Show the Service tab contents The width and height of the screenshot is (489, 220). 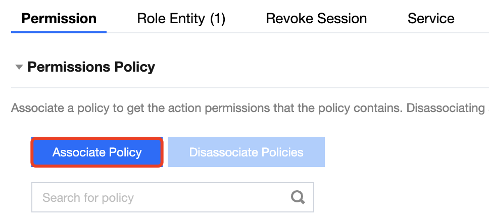(x=431, y=19)
